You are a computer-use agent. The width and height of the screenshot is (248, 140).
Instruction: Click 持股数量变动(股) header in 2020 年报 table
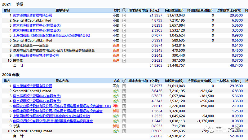pyautogui.click(x=200, y=81)
